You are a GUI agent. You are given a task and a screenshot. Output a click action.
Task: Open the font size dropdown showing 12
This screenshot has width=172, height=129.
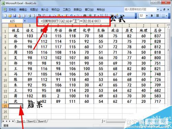(147, 15)
